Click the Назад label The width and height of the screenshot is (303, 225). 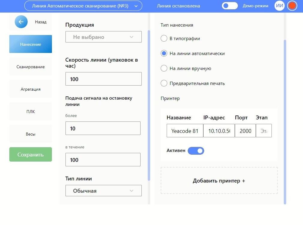[41, 22]
